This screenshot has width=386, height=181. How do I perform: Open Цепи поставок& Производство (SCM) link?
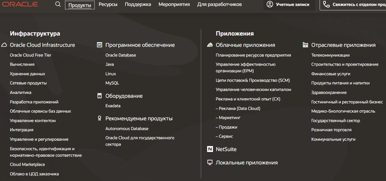pos(253,80)
